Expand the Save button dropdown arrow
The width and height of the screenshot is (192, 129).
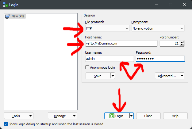pyautogui.click(x=112, y=76)
